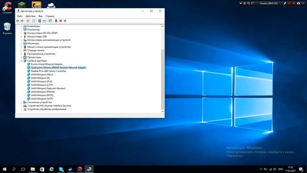Click the scan for hardware changes monitor icon
The width and height of the screenshot is (307, 173).
coord(50,21)
